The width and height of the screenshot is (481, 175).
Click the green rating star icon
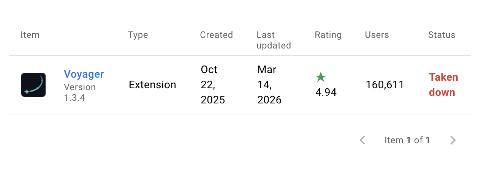click(x=321, y=78)
